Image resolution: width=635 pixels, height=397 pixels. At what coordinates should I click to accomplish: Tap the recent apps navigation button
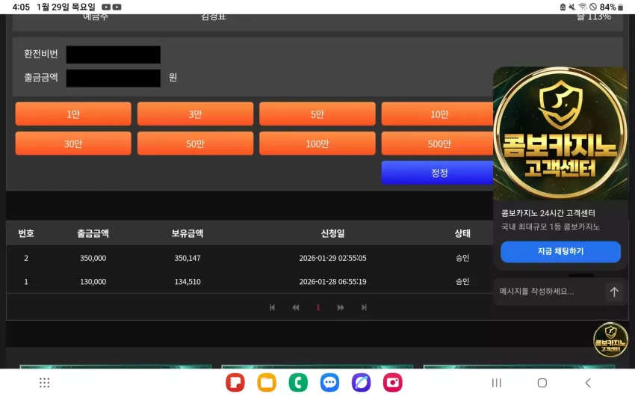[497, 383]
